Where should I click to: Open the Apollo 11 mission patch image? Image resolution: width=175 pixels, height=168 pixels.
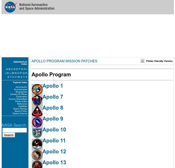pos(37,144)
